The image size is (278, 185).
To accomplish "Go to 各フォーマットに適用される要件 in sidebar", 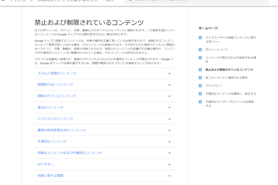I will coord(227,78).
